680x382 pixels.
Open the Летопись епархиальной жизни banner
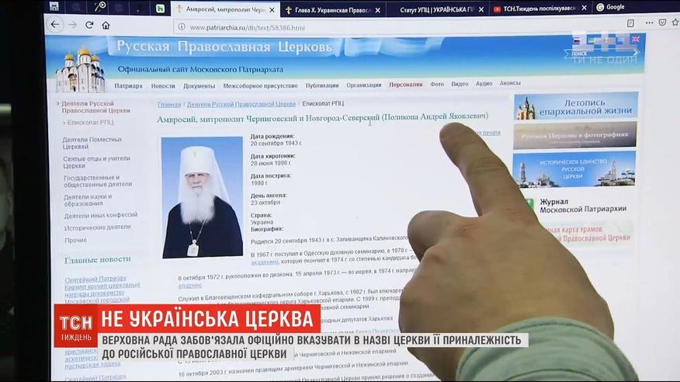576,106
